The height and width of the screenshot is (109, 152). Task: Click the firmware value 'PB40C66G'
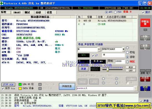click(22, 24)
